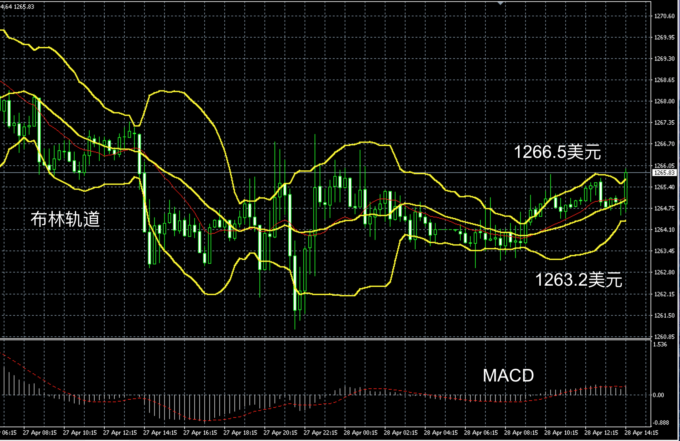Select the 1266.5美元 text label

(x=557, y=152)
